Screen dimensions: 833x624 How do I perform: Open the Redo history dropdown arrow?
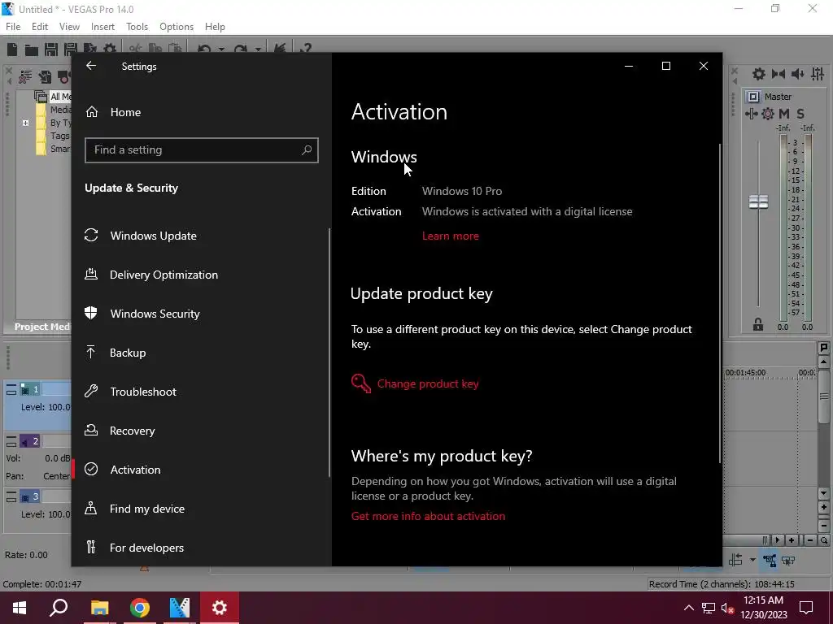coord(258,50)
